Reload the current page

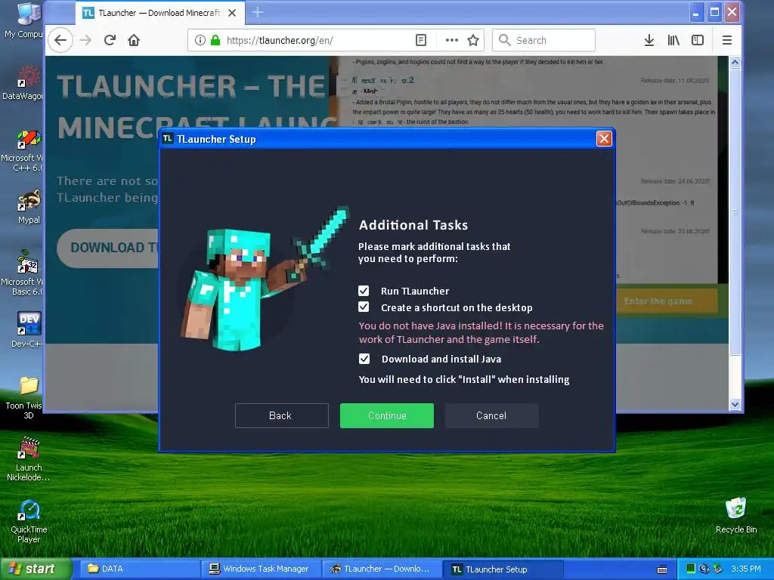pyautogui.click(x=110, y=40)
